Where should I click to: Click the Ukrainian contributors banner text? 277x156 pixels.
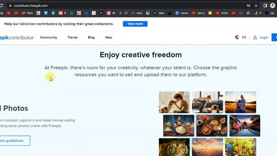59,24
